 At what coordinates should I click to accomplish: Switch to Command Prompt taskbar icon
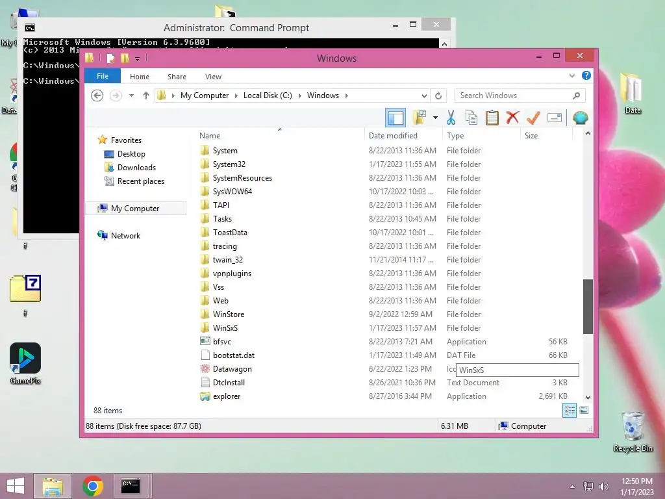click(x=130, y=486)
